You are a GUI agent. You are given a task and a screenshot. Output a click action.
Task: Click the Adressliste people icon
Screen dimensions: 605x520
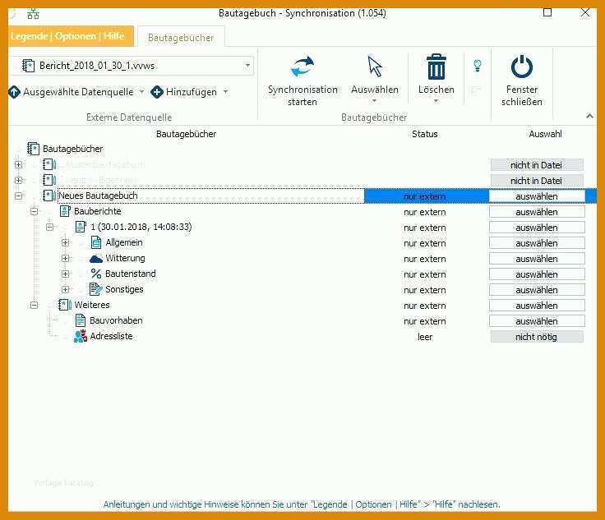click(81, 336)
